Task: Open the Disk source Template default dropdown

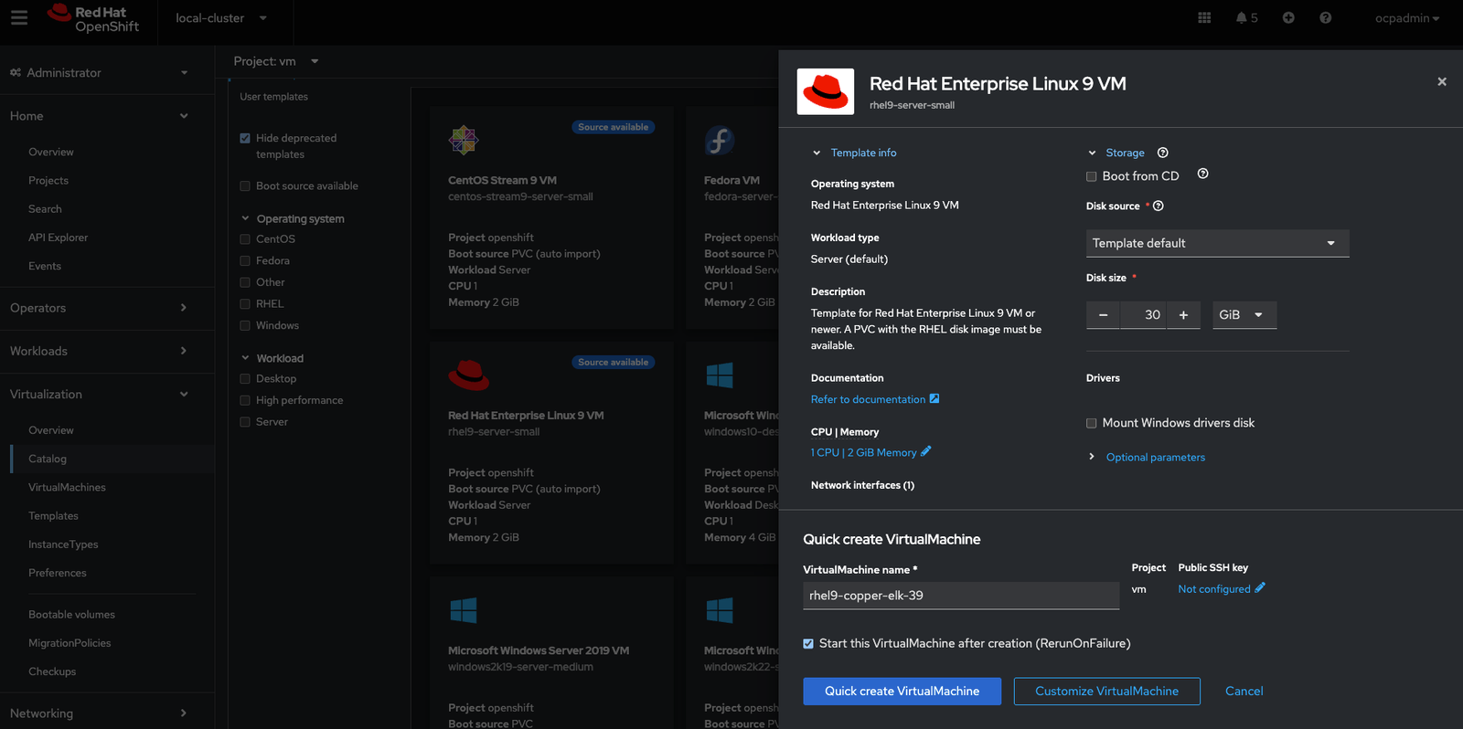Action: [x=1218, y=243]
